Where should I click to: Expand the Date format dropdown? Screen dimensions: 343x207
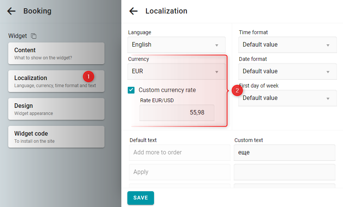[x=287, y=71]
